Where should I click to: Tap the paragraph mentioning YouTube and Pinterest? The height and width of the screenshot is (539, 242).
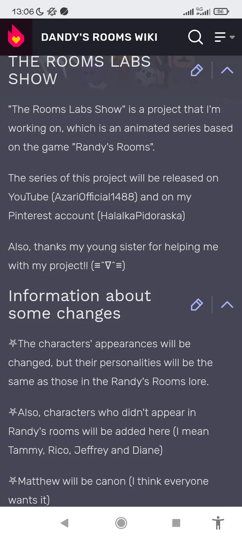[x=113, y=197]
